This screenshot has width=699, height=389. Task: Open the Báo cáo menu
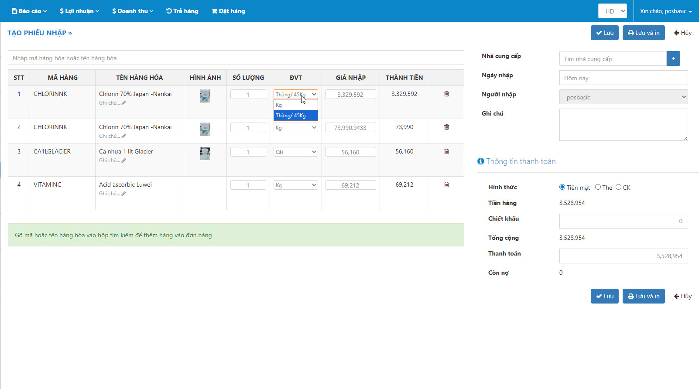point(29,11)
